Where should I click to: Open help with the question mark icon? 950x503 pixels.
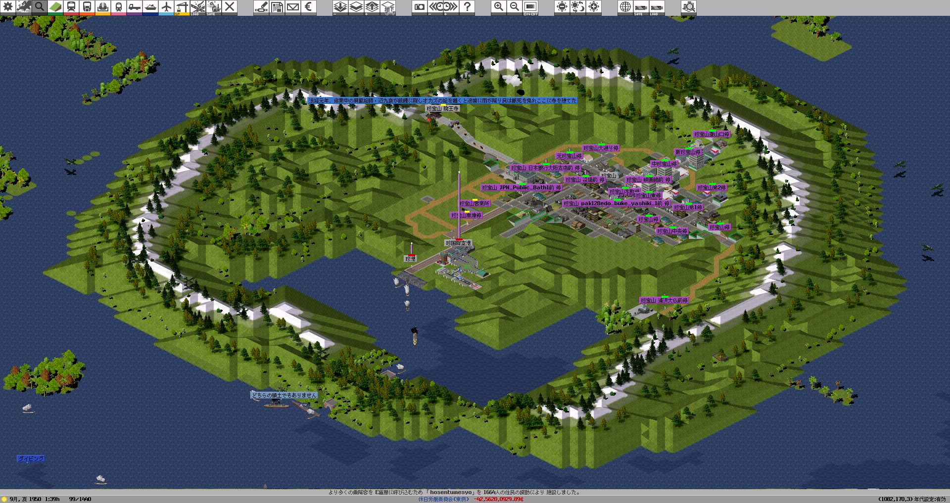tap(467, 7)
